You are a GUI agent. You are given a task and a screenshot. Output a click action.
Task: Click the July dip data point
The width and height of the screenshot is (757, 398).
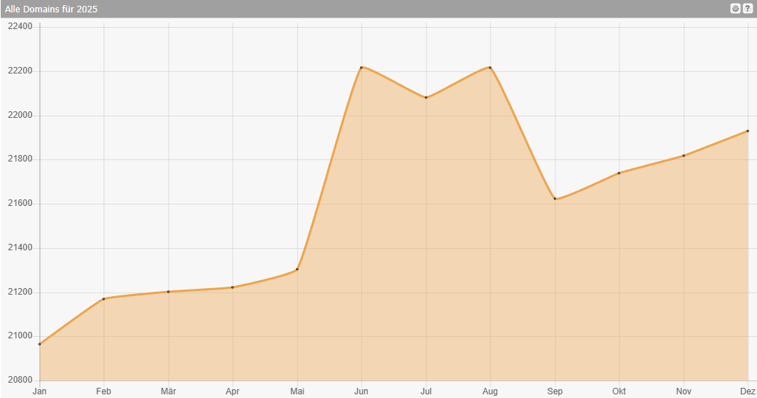tap(426, 97)
